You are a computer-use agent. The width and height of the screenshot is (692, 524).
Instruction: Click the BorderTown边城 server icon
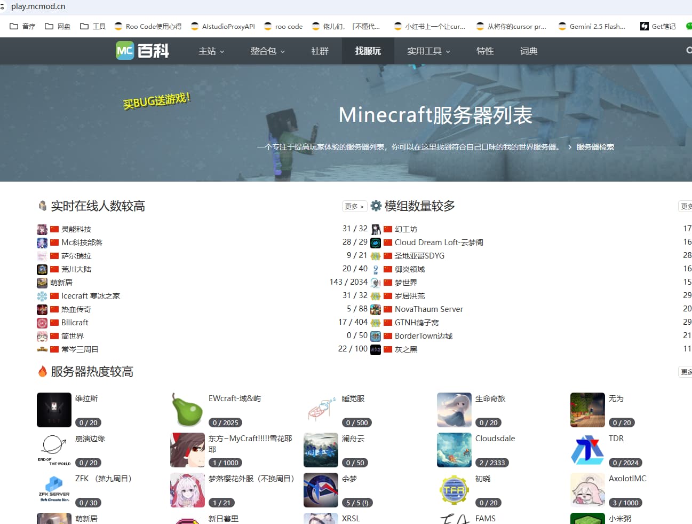pyautogui.click(x=376, y=337)
